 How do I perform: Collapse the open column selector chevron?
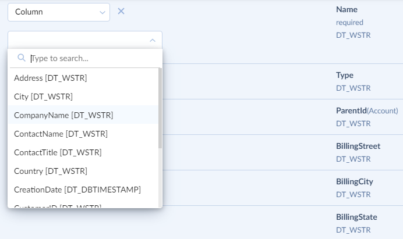(153, 40)
